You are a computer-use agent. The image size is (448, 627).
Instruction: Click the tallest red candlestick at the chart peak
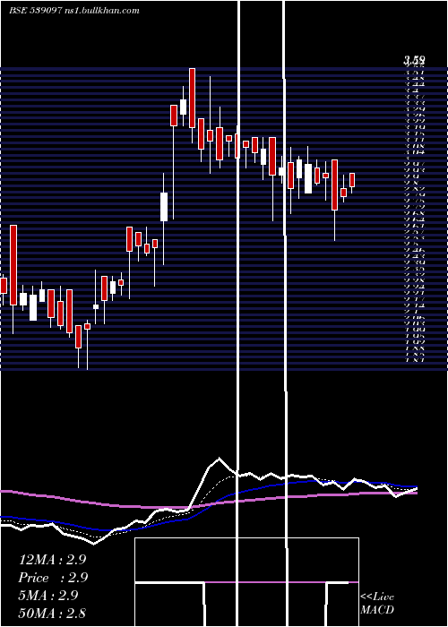(192, 98)
